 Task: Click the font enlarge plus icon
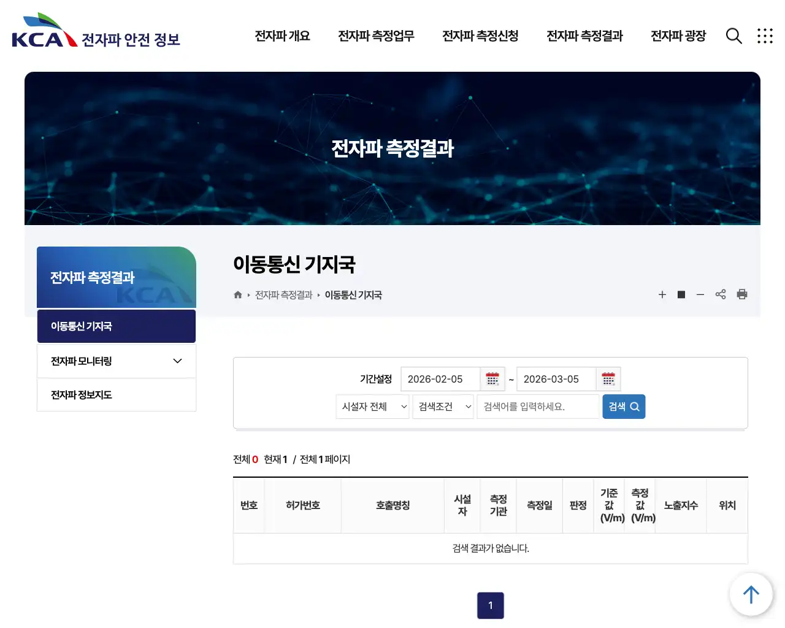click(x=662, y=294)
